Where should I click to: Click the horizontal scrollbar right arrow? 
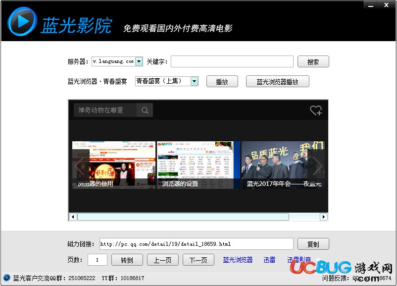[x=323, y=217]
